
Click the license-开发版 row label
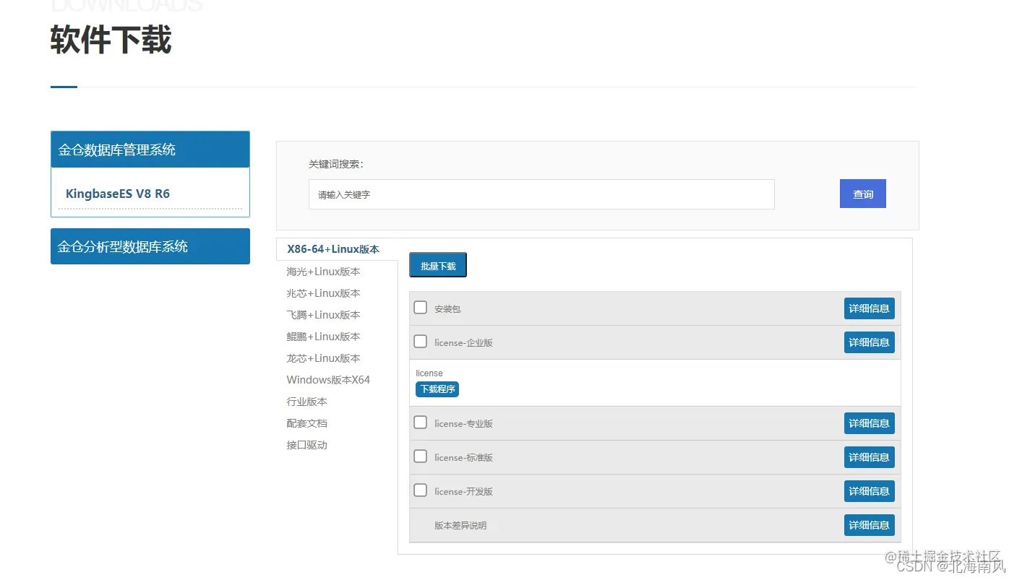(463, 492)
